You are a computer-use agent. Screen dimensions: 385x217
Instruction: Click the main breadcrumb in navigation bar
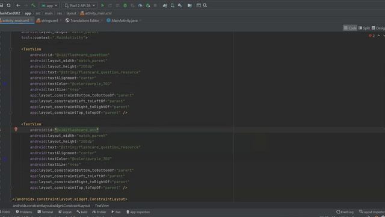(x=49, y=13)
